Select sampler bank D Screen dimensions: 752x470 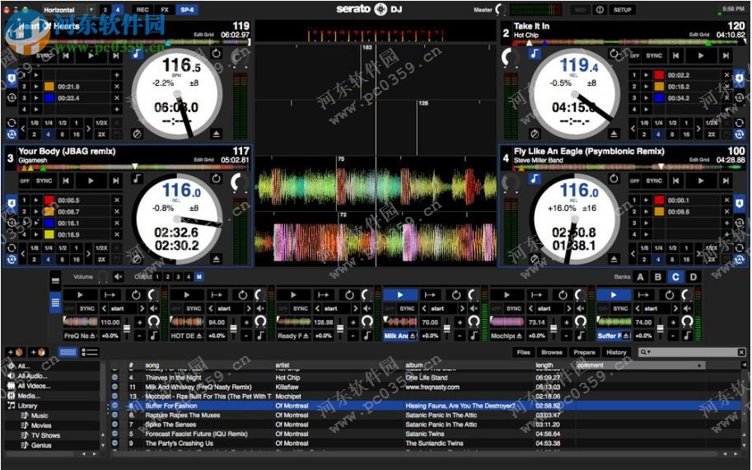693,277
